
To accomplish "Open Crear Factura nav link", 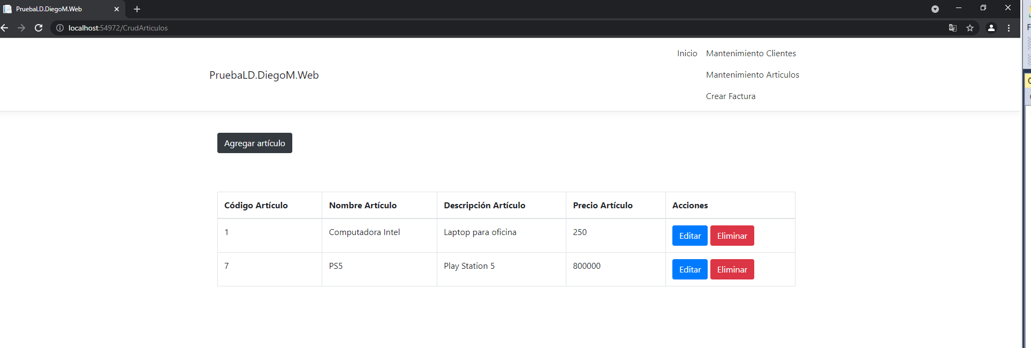I will pyautogui.click(x=730, y=96).
